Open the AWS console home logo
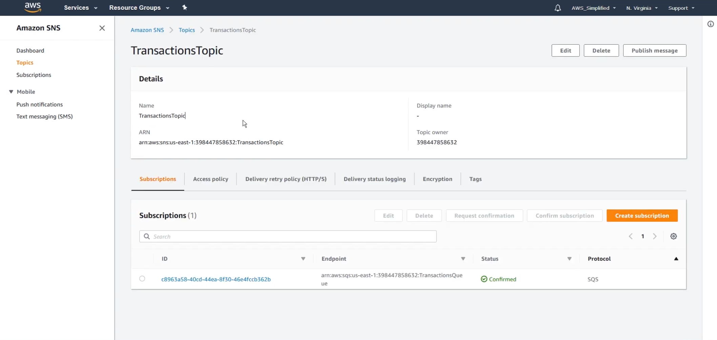 (33, 7)
